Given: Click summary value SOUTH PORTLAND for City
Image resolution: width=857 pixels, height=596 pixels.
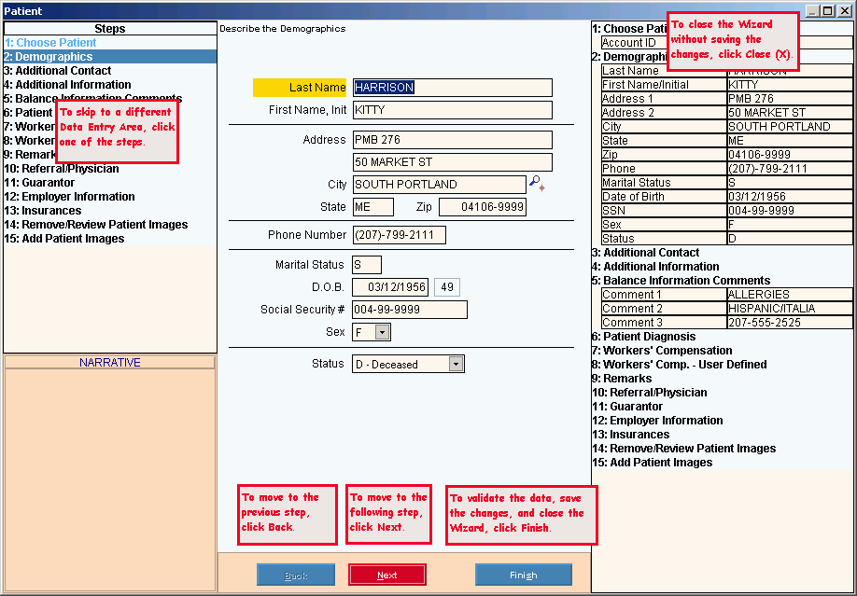Looking at the screenshot, I should (789, 127).
